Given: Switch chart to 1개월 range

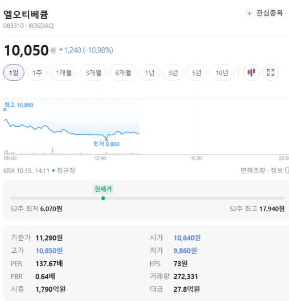Looking at the screenshot, I should (x=64, y=73).
